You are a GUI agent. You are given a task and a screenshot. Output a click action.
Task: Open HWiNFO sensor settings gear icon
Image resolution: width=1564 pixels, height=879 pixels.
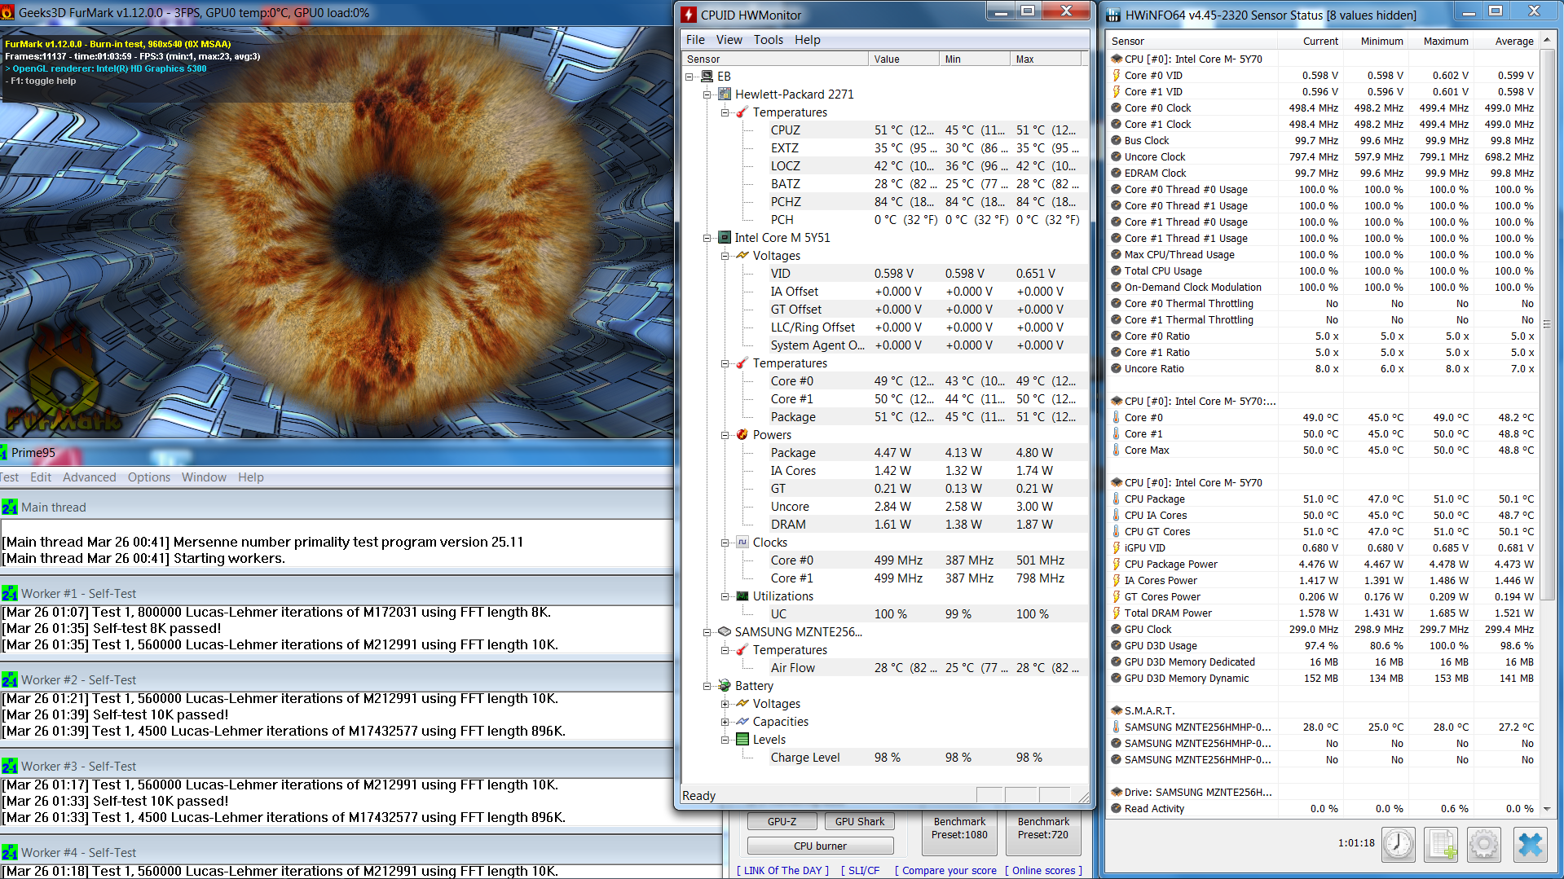[x=1483, y=844]
